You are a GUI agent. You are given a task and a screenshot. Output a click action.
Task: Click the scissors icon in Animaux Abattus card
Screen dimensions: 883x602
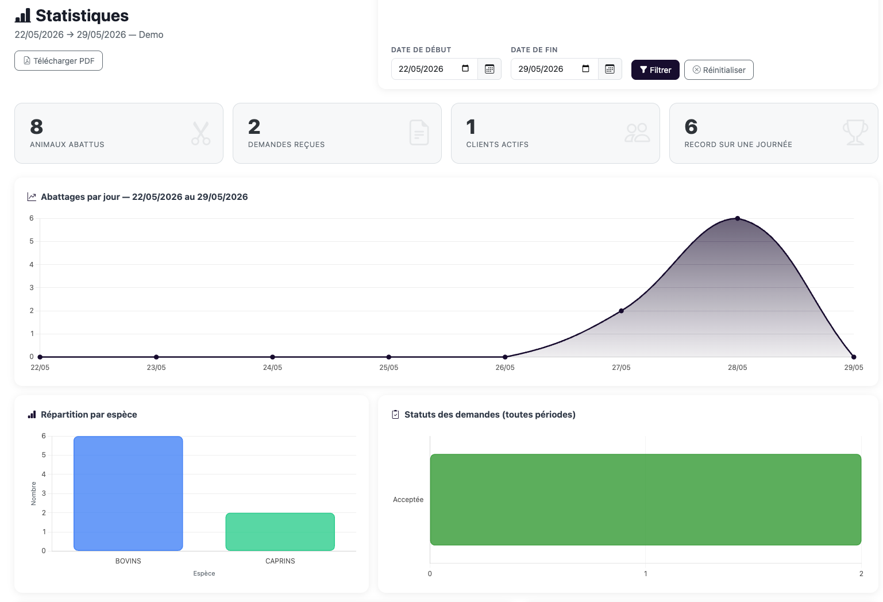[x=200, y=133]
